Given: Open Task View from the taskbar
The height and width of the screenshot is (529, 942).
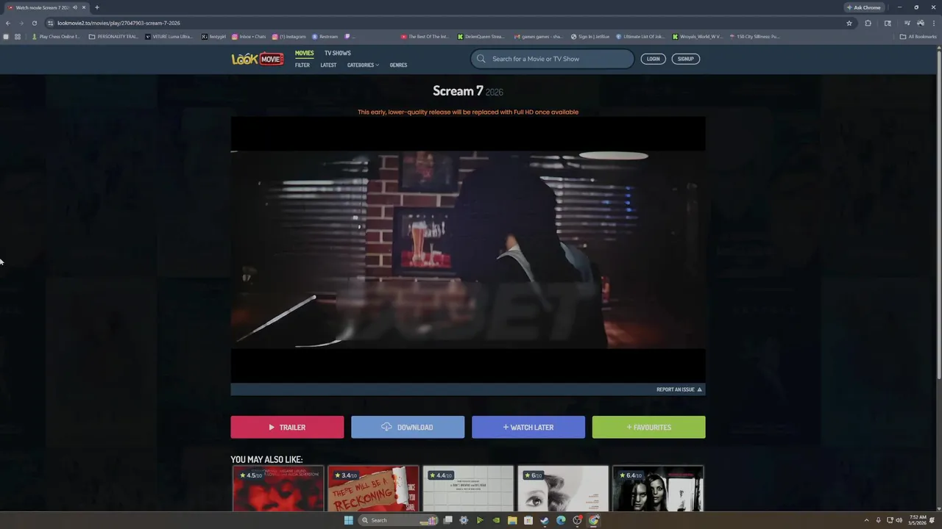Looking at the screenshot, I should point(447,520).
